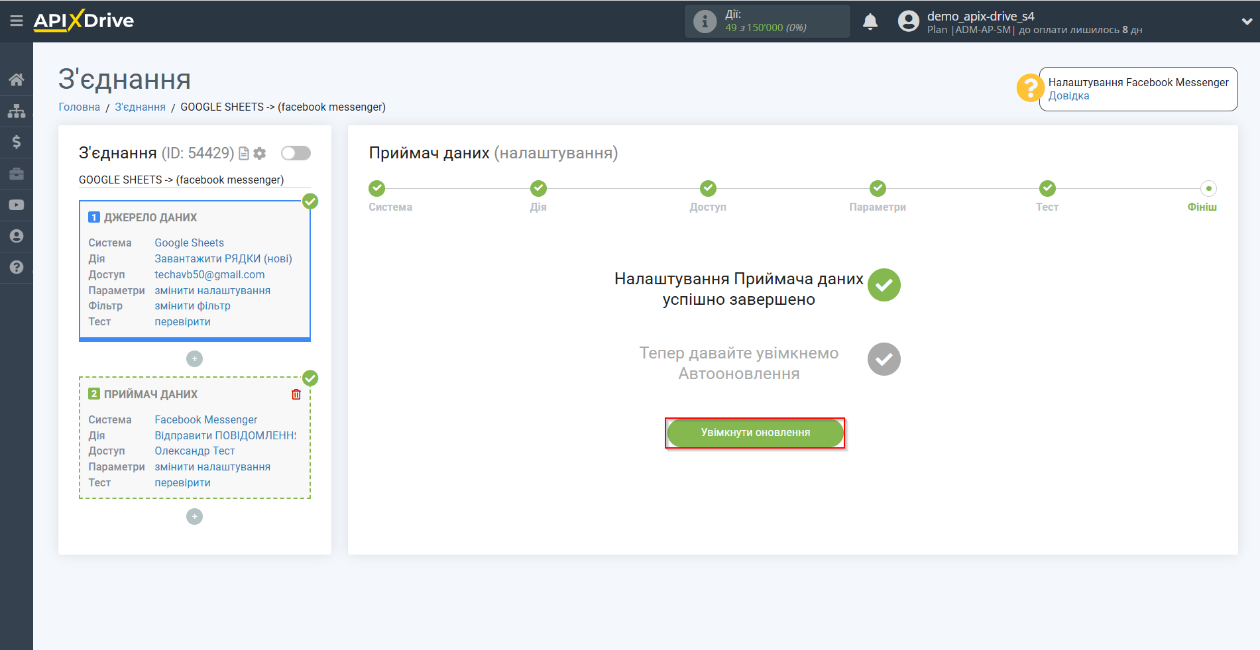Click receiver змінити налаштування link
The height and width of the screenshot is (650, 1260).
[213, 467]
